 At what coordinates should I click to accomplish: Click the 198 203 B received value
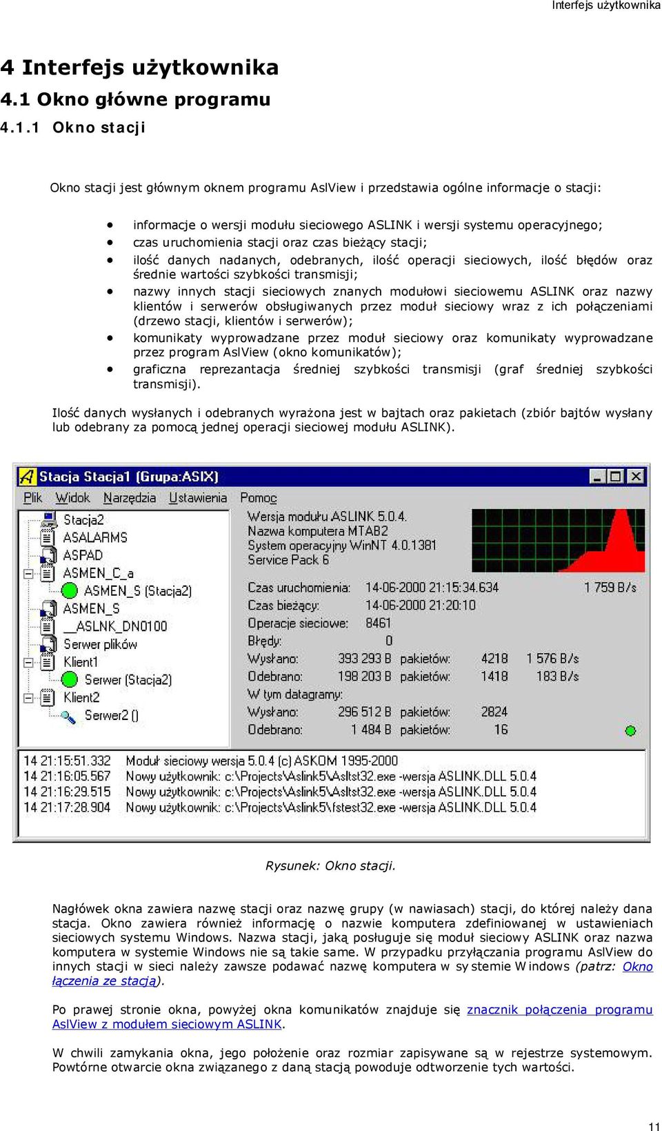click(x=364, y=677)
